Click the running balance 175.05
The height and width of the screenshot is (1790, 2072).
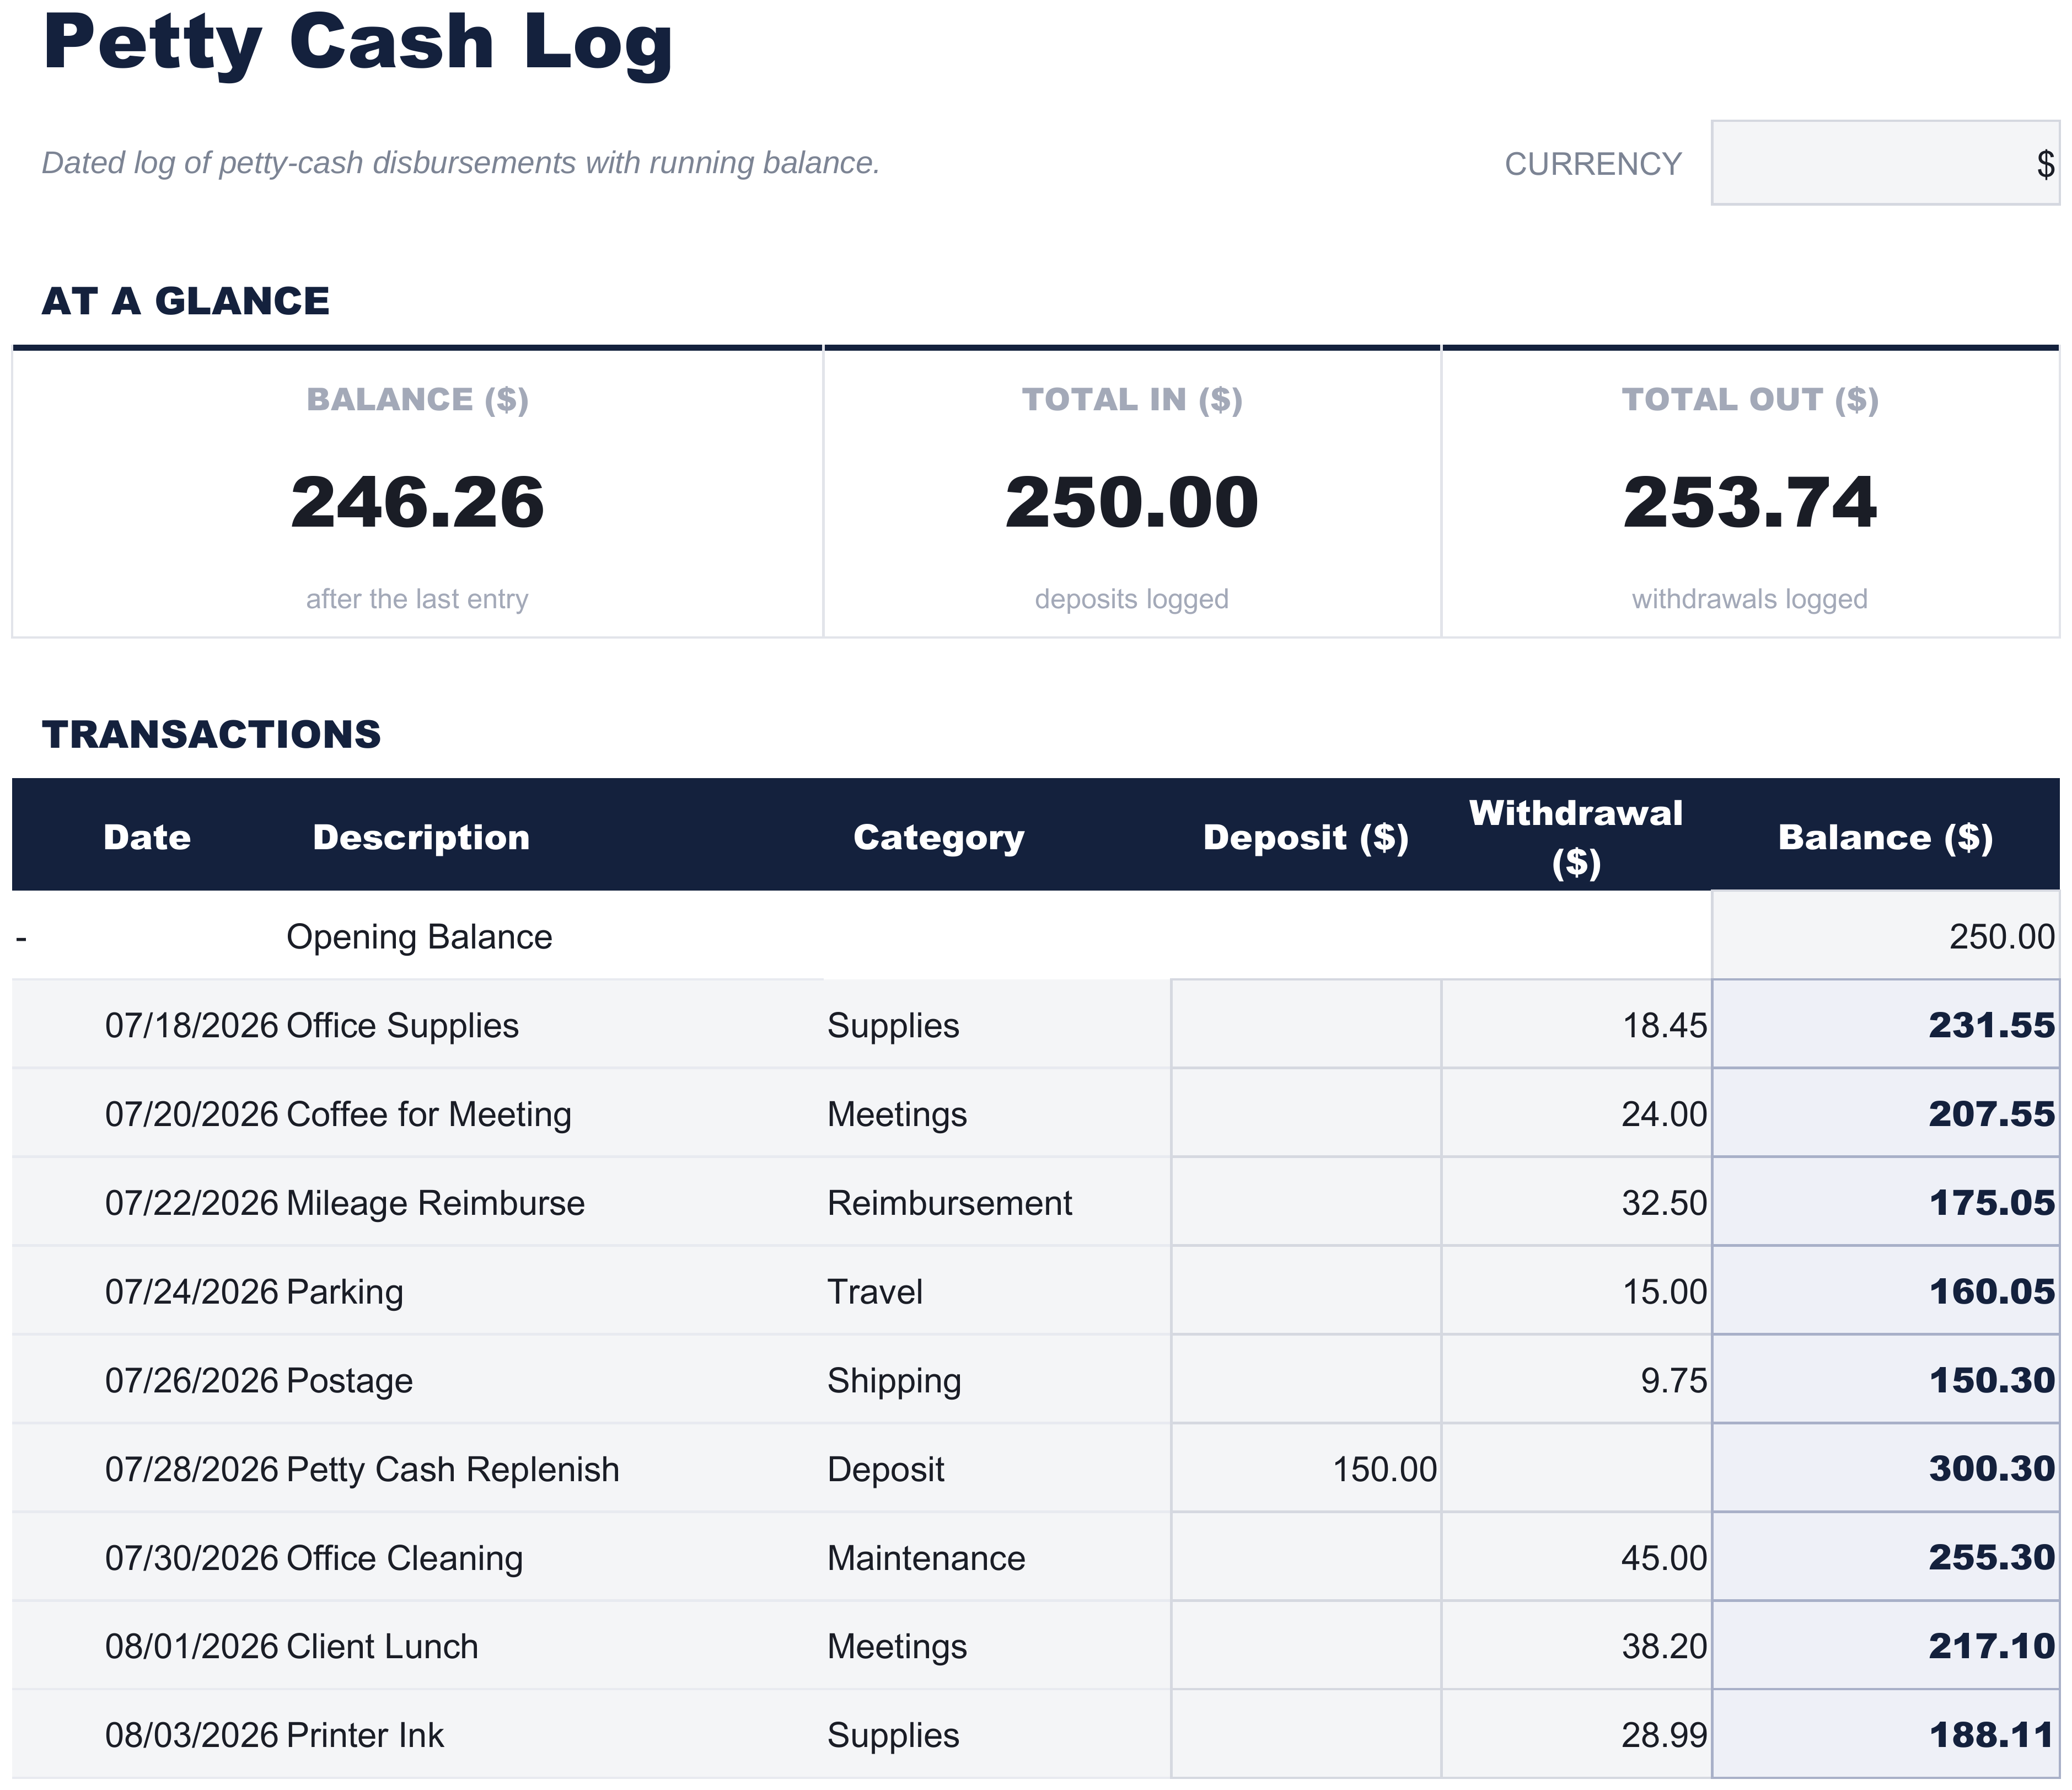1885,1202
